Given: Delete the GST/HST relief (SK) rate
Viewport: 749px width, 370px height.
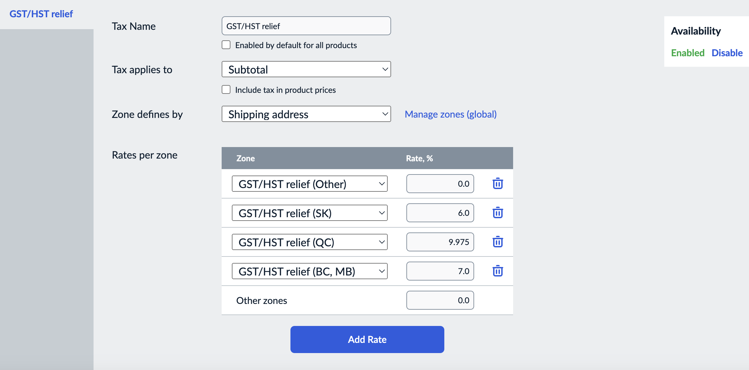Looking at the screenshot, I should tap(498, 213).
